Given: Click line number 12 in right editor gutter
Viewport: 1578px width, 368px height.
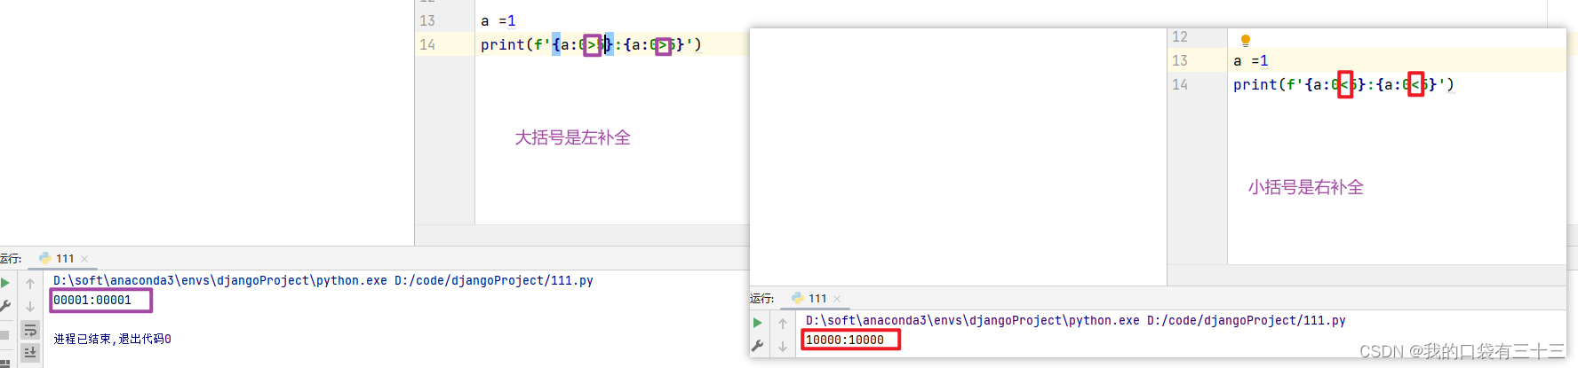Looking at the screenshot, I should tap(1180, 36).
